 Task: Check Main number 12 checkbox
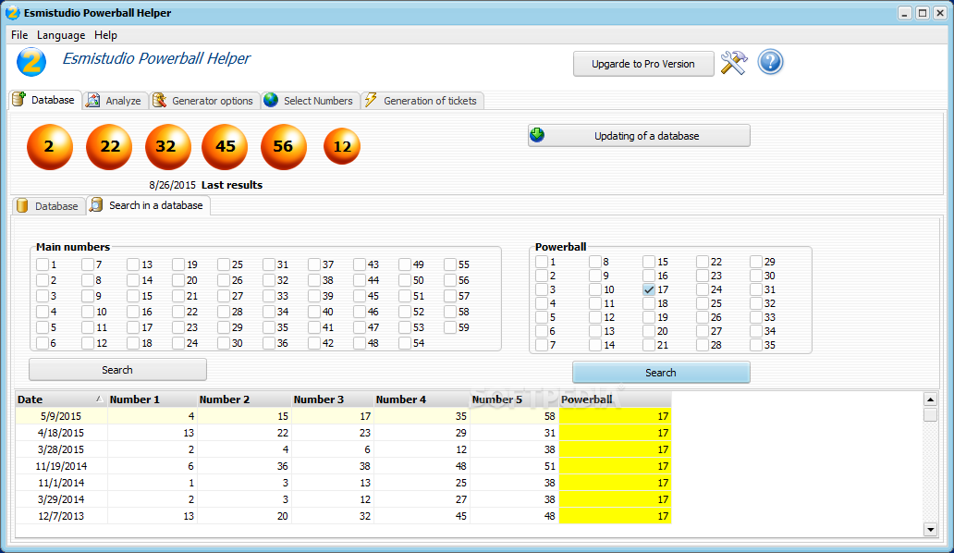(88, 343)
